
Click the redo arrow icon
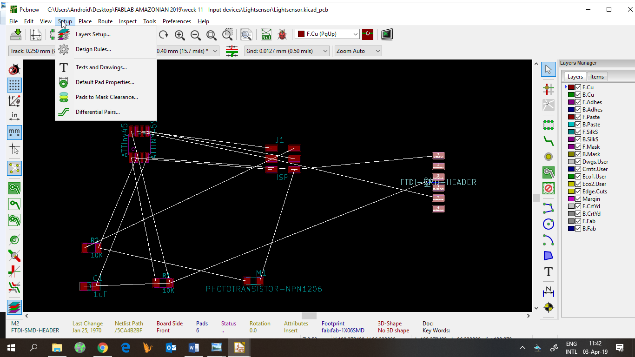pos(163,34)
